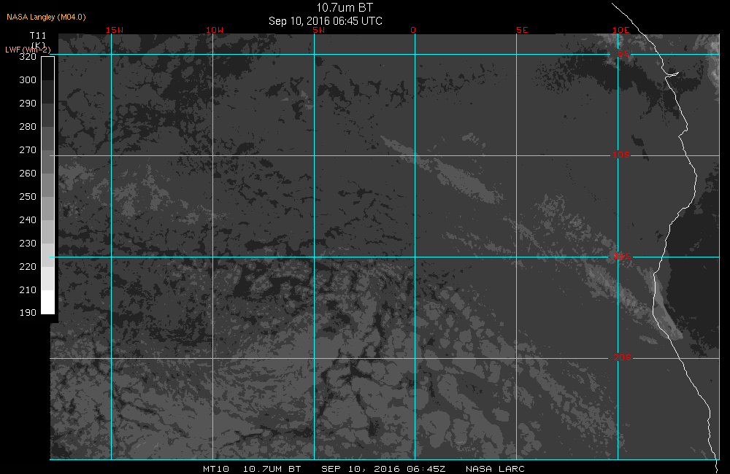This screenshot has height=474, width=730.
Task: Click the 250 value on the colorbar scale
Action: [x=28, y=196]
